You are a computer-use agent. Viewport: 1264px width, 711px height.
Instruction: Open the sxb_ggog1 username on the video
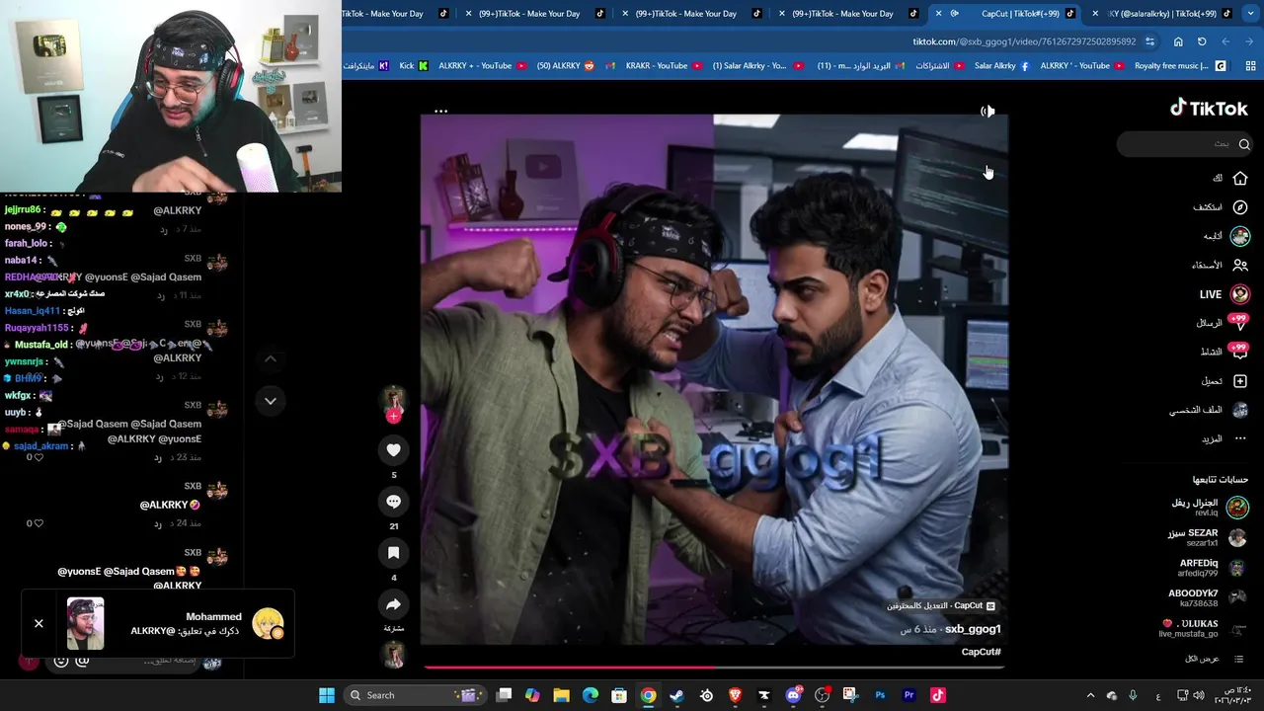point(973,629)
